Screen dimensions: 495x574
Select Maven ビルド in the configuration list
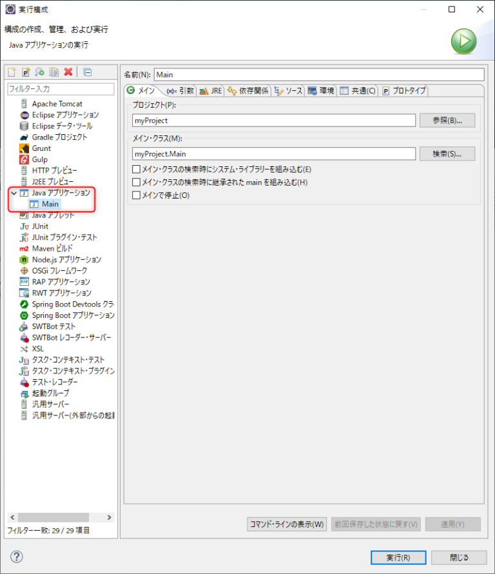(52, 248)
